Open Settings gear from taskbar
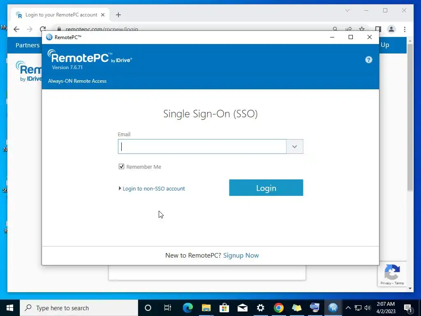This screenshot has height=316, width=421. (x=260, y=308)
